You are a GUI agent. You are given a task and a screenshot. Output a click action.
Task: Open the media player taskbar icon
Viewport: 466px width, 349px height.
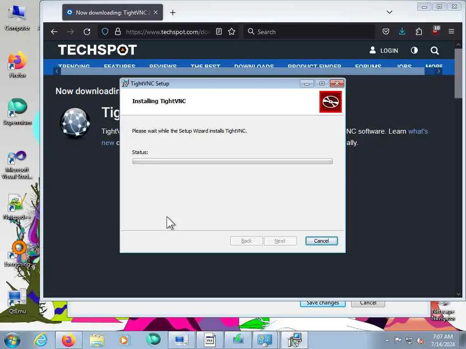coord(124,340)
